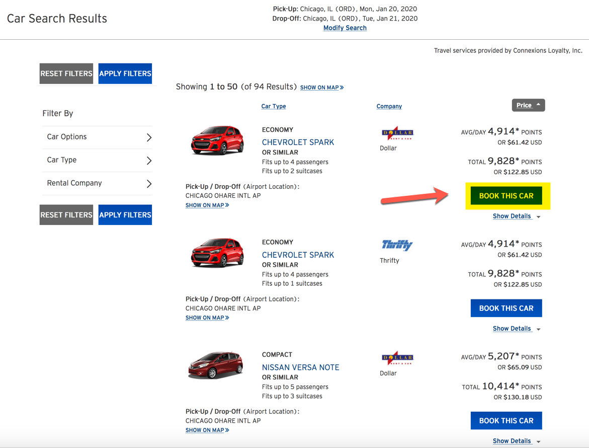
Task: Open CHEVROLET SPARK title in Dollar listing
Action: click(x=298, y=142)
